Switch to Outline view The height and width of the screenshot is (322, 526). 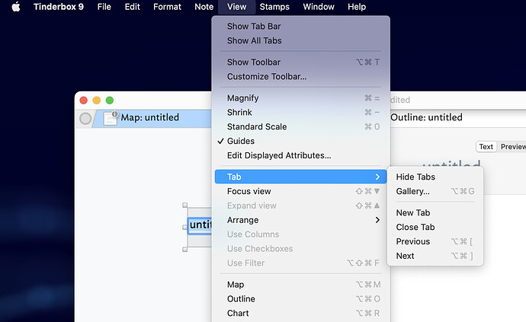300,299
